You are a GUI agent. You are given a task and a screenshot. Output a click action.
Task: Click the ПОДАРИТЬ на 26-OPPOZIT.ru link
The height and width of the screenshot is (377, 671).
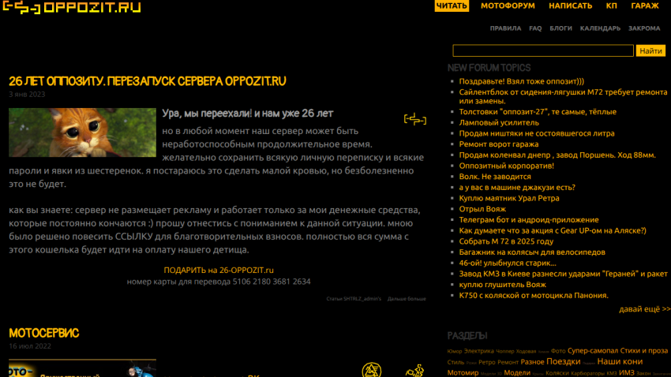point(219,271)
